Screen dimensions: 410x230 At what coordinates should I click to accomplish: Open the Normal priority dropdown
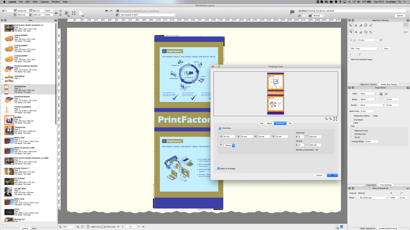[318, 16]
